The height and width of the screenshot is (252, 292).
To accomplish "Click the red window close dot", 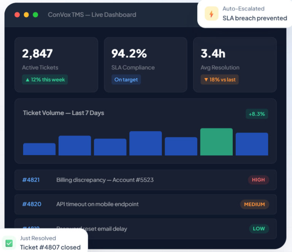I will click(x=17, y=15).
